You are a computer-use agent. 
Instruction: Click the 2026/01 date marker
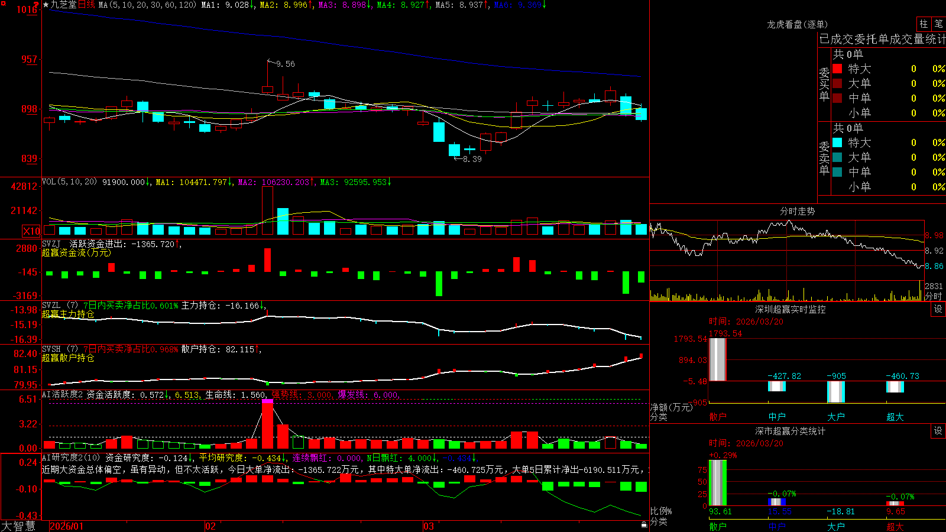coord(67,526)
